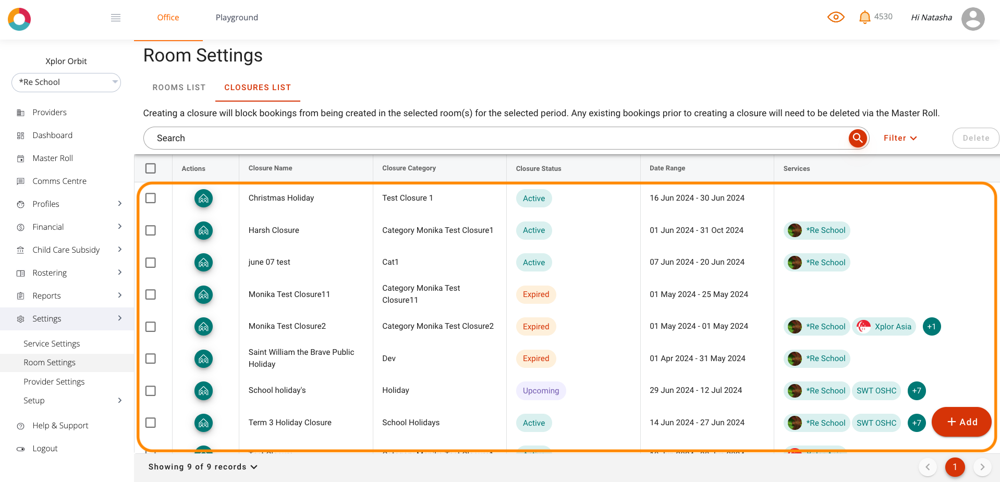Click the red search magnifier button
The width and height of the screenshot is (1000, 482).
pos(858,138)
